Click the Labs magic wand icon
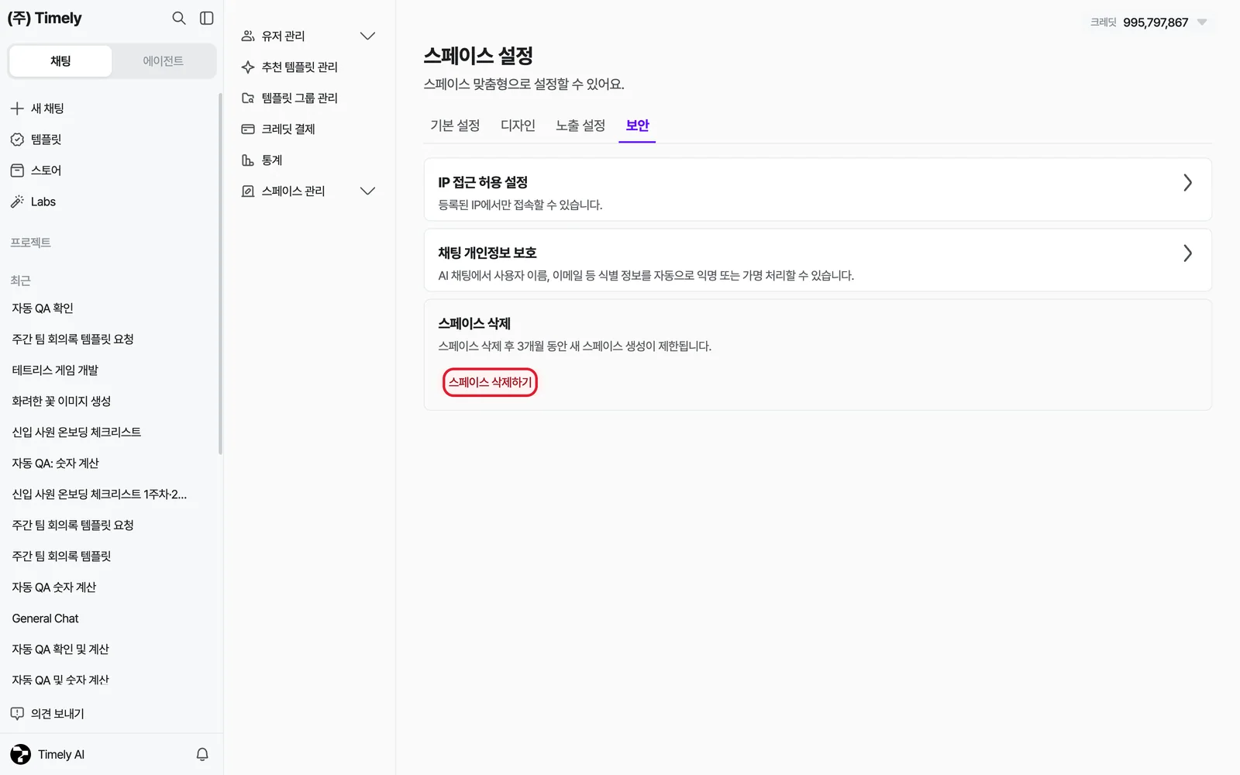The height and width of the screenshot is (775, 1240). (17, 201)
